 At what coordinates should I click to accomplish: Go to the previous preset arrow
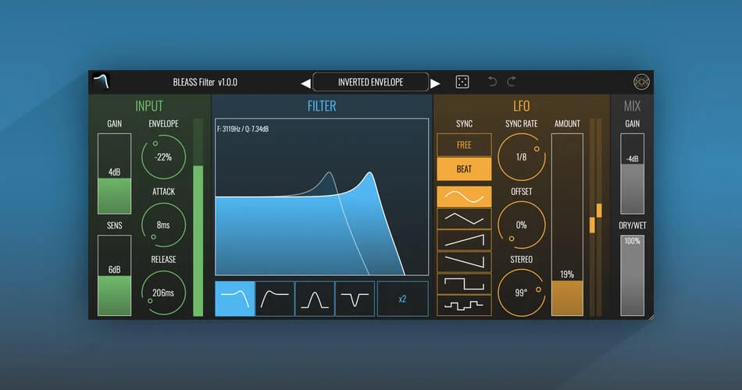click(x=305, y=83)
